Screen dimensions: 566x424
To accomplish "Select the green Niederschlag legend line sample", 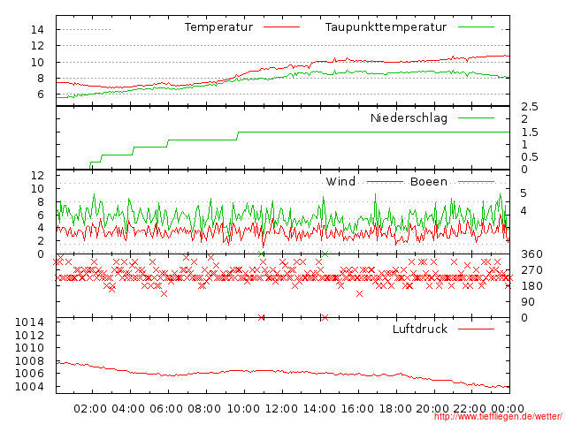I will tap(476, 117).
